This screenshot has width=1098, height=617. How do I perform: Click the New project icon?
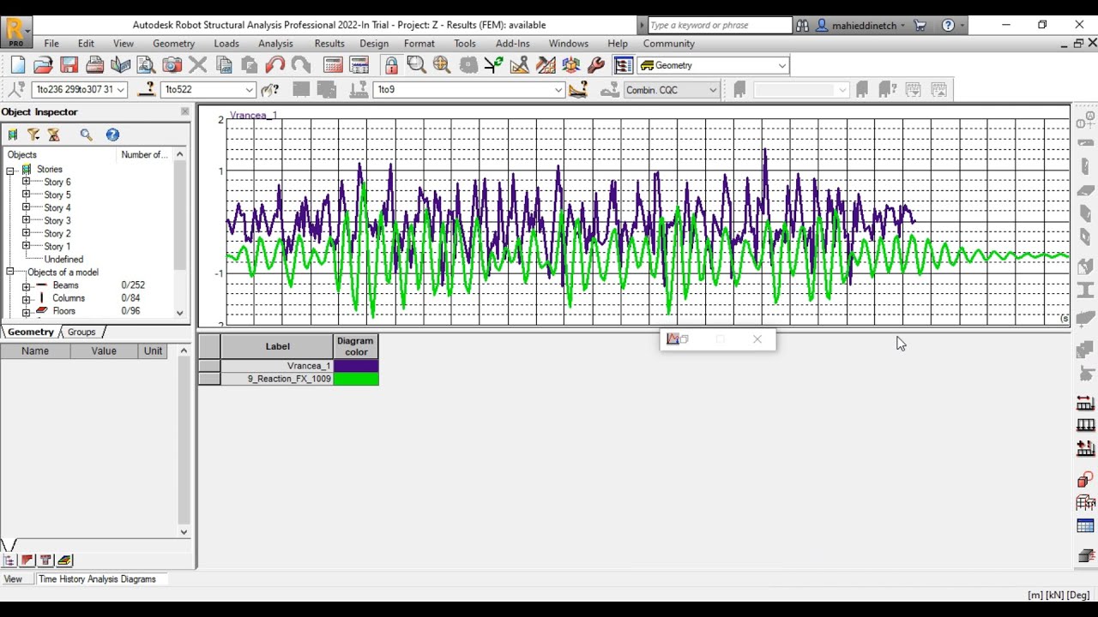coord(18,65)
